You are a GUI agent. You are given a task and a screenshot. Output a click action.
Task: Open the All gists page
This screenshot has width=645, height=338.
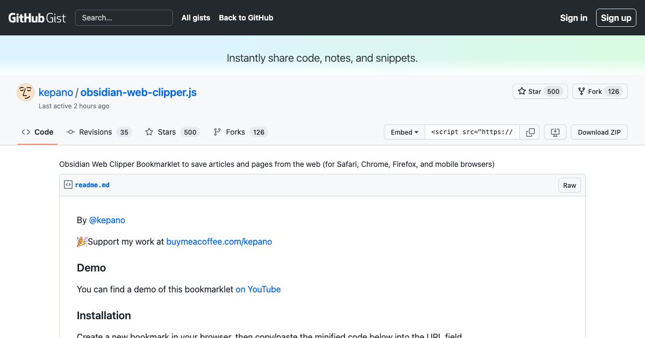(195, 18)
